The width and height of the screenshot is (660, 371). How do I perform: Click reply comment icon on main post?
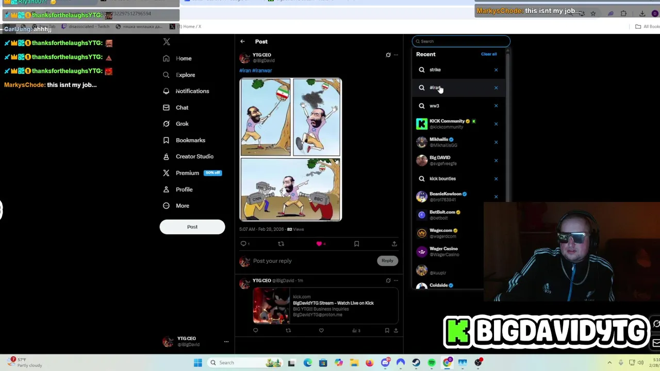point(244,244)
